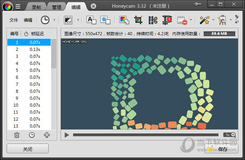Select the crop tool
The width and height of the screenshot is (245, 160).
pyautogui.click(x=138, y=20)
